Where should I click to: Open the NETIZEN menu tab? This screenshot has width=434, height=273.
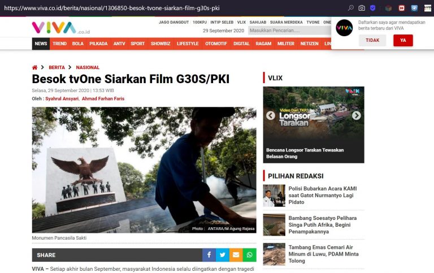310,44
